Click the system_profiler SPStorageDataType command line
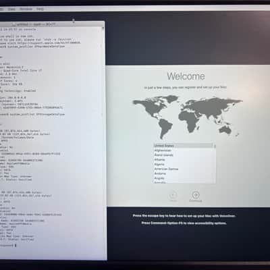This screenshot has width=270, height=270. tap(32, 114)
